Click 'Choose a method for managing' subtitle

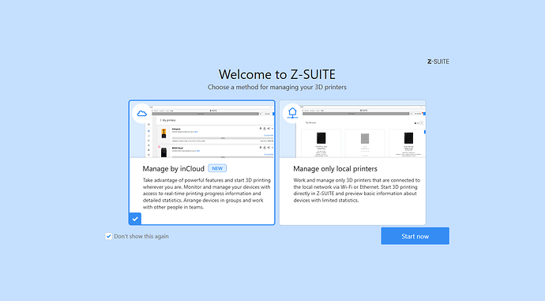tap(277, 87)
